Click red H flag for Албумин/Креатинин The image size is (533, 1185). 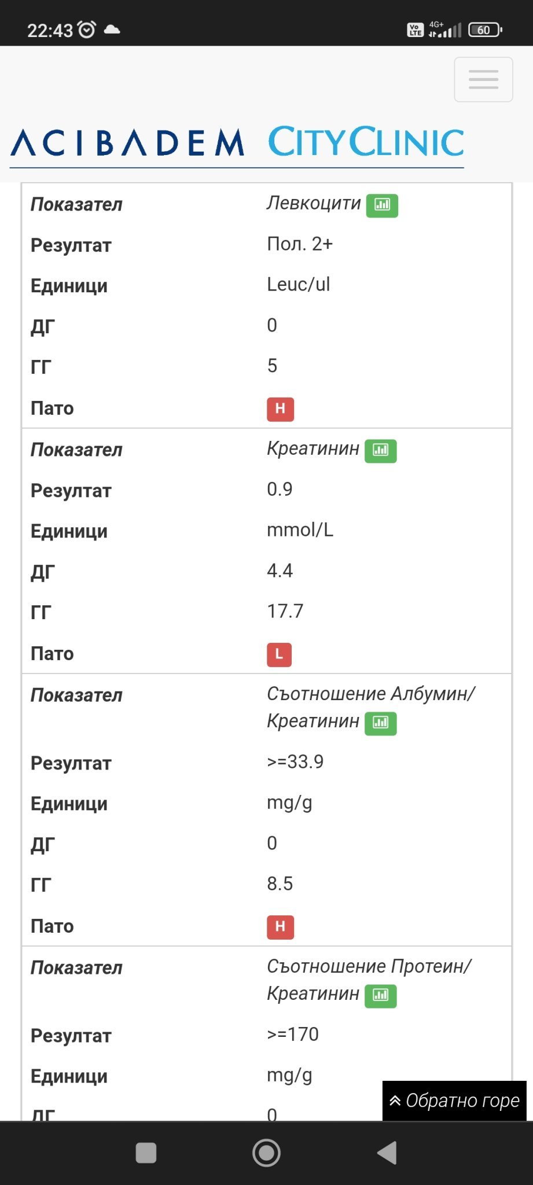tap(280, 927)
